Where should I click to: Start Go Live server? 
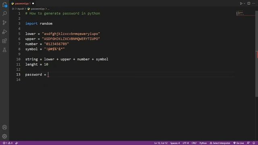click(x=239, y=143)
